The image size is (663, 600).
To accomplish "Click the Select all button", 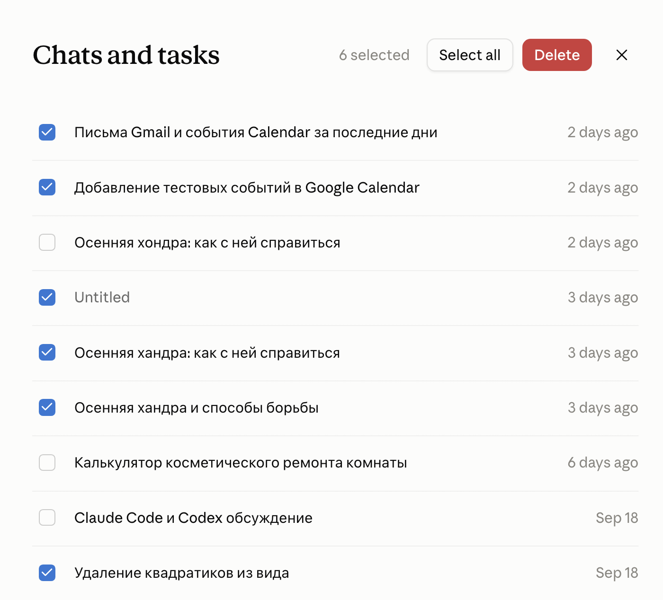I will coord(470,55).
